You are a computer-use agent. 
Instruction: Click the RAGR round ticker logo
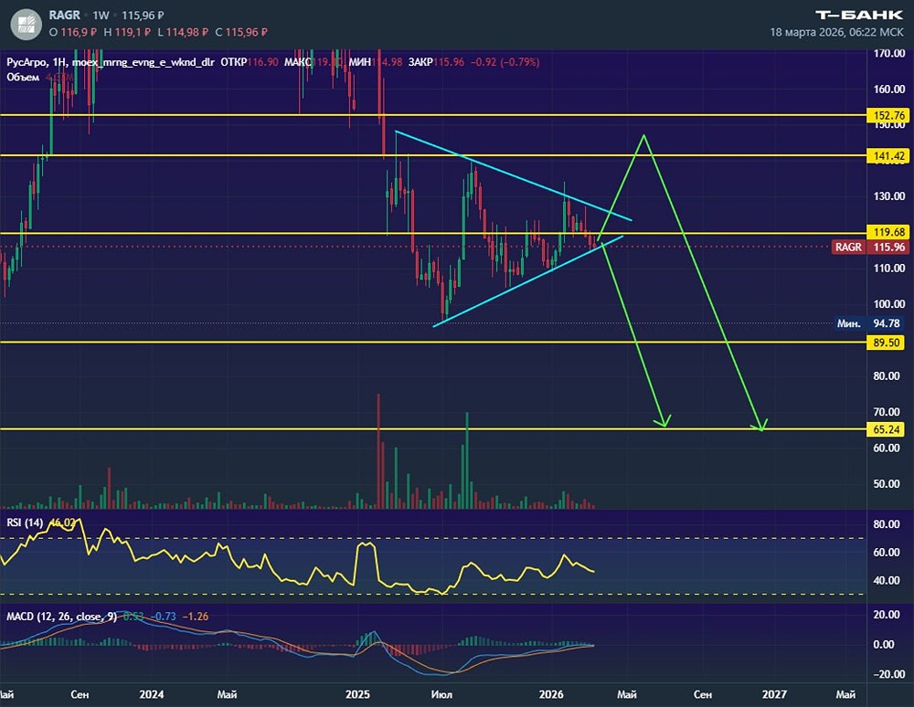(x=27, y=24)
